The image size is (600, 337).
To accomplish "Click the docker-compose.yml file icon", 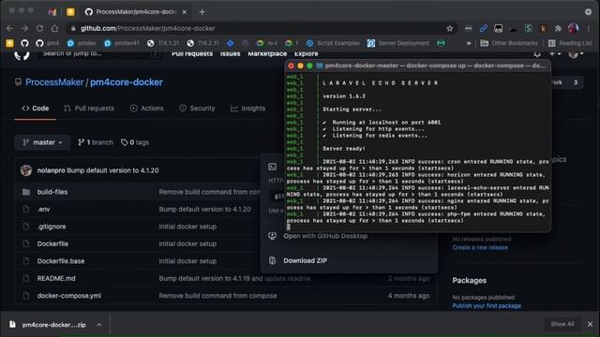I will pyautogui.click(x=26, y=296).
